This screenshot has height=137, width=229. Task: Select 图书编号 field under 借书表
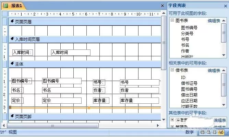[189, 89]
